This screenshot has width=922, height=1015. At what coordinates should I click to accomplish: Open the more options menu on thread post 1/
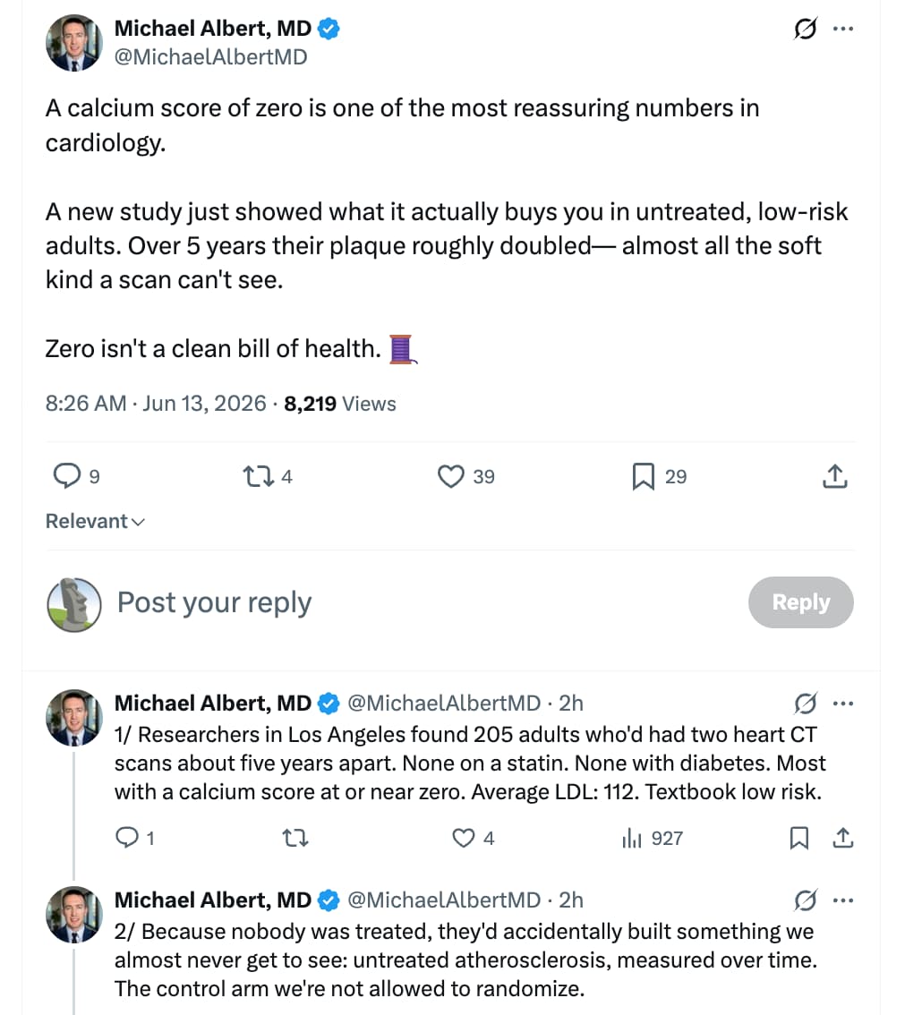pos(843,703)
